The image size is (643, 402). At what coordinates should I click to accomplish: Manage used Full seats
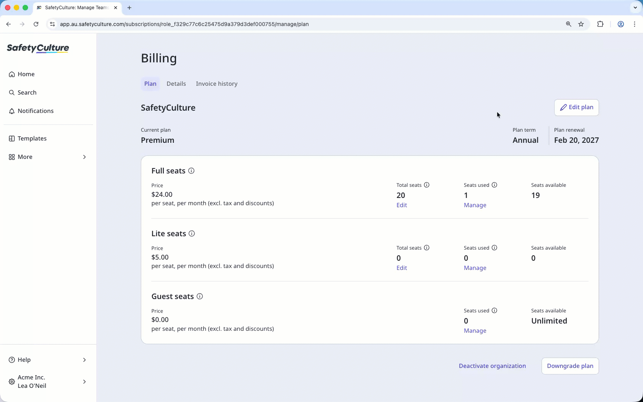click(475, 205)
